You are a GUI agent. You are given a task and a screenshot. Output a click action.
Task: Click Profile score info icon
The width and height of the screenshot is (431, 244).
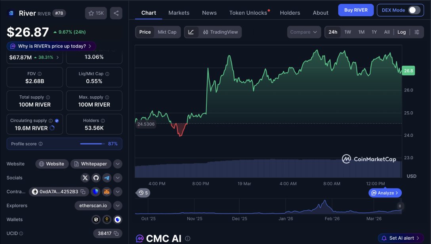pos(41,144)
